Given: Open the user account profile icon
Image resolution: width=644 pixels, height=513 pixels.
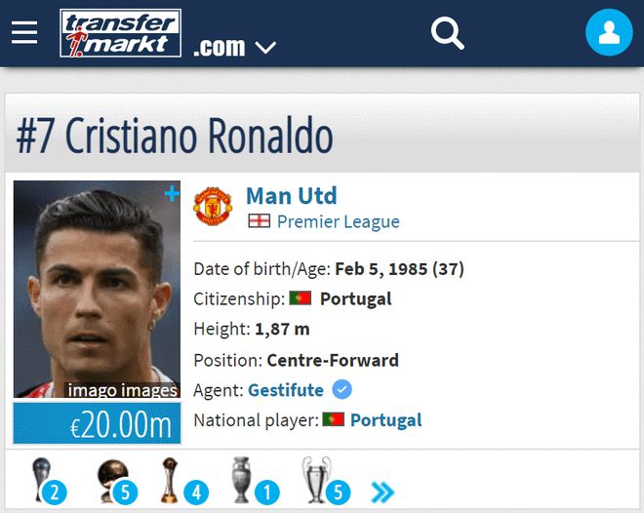Looking at the screenshot, I should (609, 32).
